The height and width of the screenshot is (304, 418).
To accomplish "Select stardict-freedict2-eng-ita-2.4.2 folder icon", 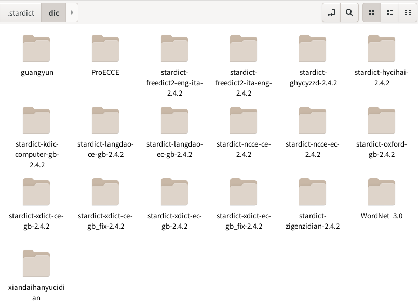I will click(x=174, y=48).
